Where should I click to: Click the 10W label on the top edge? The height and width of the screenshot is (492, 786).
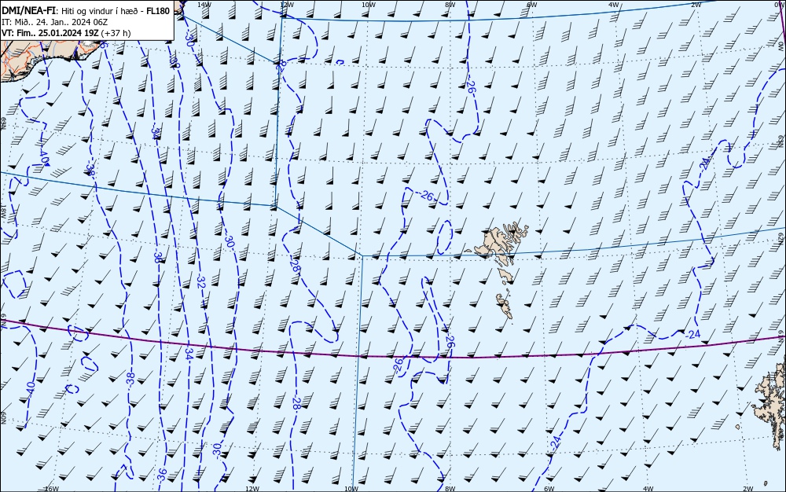click(x=369, y=5)
